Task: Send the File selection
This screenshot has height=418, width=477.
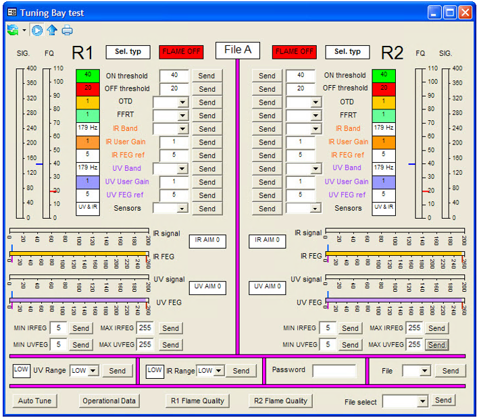Action: pos(450,371)
